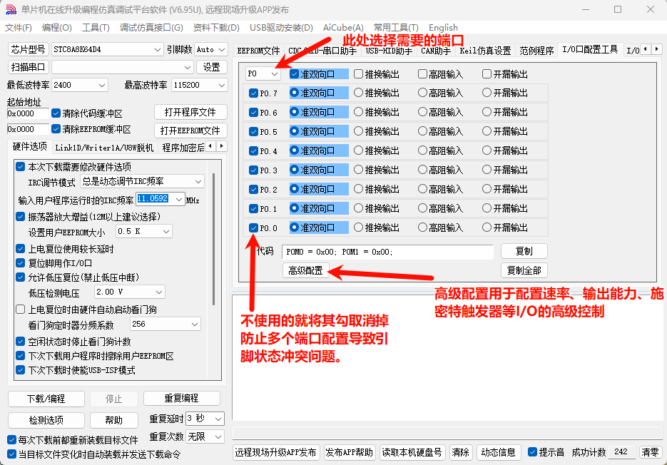
Task: Switch to 范例程序 tab
Action: (x=536, y=51)
